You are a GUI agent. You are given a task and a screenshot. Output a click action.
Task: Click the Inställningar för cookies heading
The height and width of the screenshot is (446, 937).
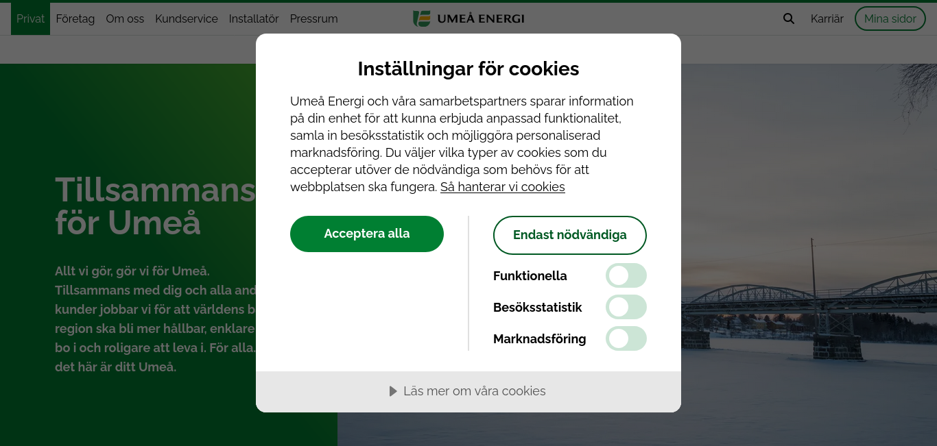click(x=468, y=69)
